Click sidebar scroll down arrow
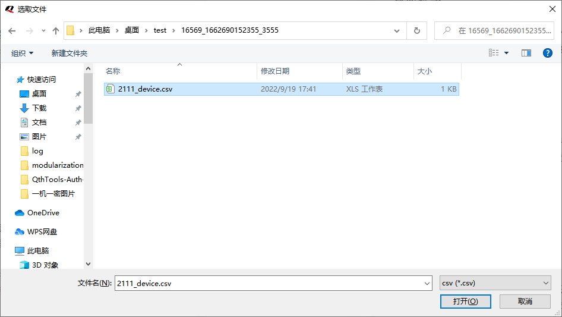 pyautogui.click(x=88, y=264)
